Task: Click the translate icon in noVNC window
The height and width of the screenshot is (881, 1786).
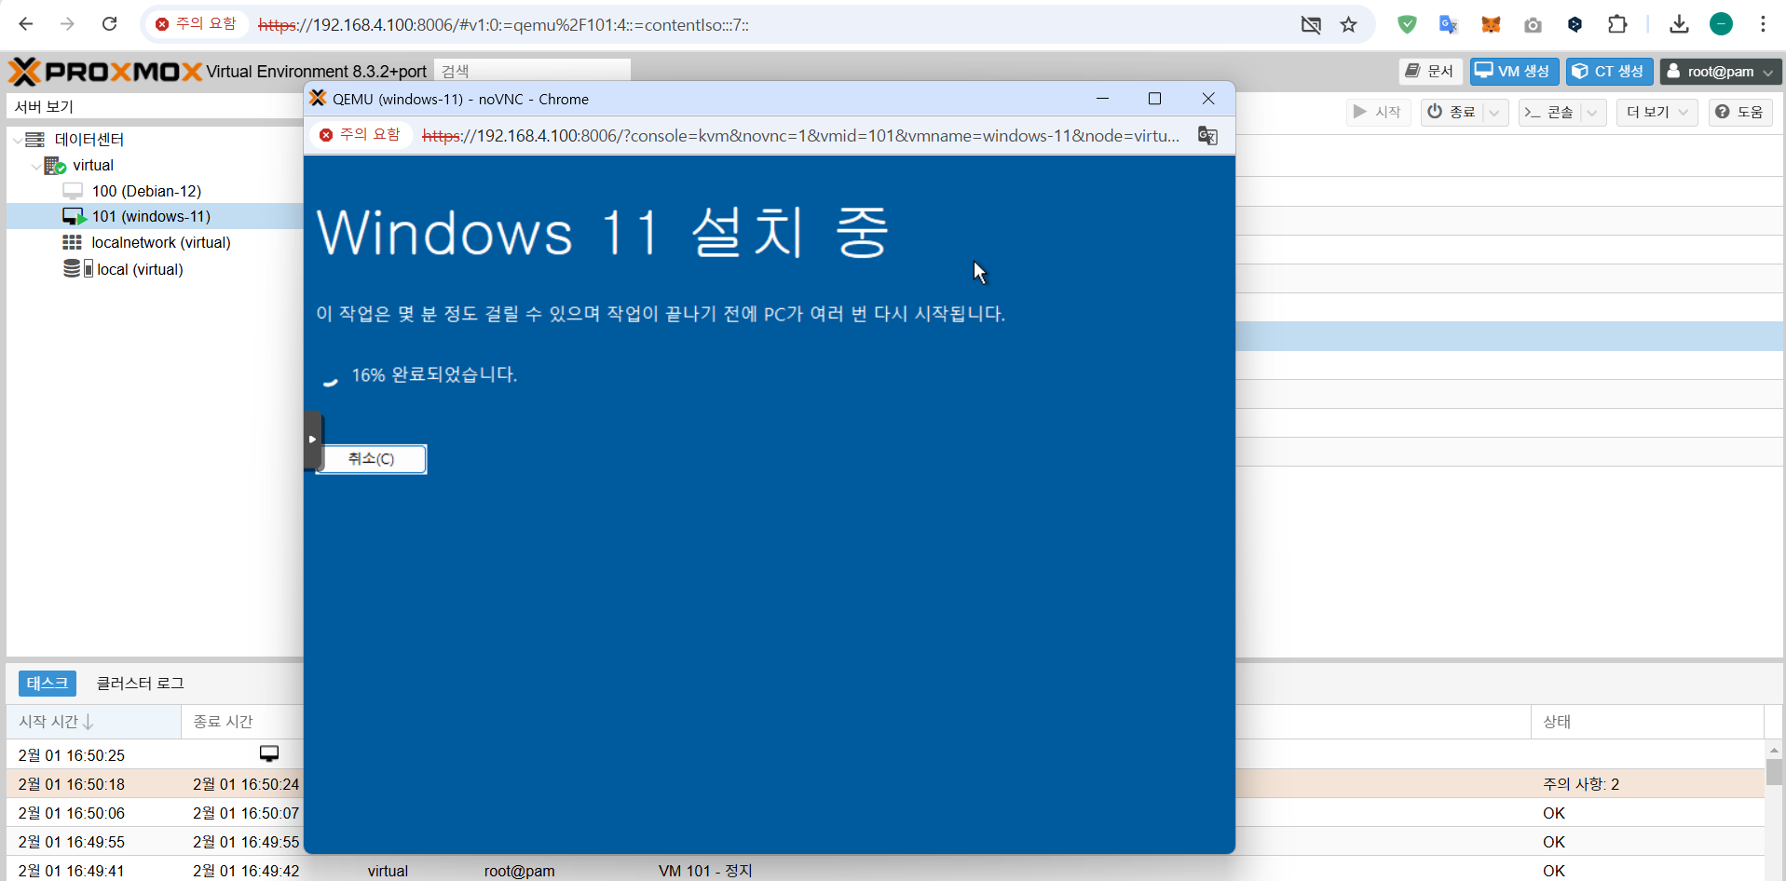Action: [x=1207, y=136]
